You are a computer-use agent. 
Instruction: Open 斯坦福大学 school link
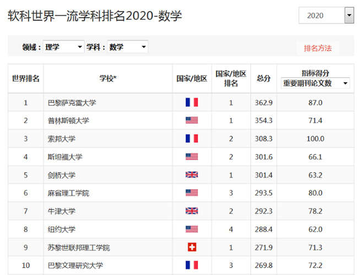65,157
